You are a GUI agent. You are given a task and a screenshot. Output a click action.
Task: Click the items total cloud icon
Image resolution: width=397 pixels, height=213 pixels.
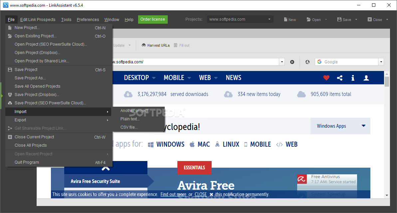(301, 94)
